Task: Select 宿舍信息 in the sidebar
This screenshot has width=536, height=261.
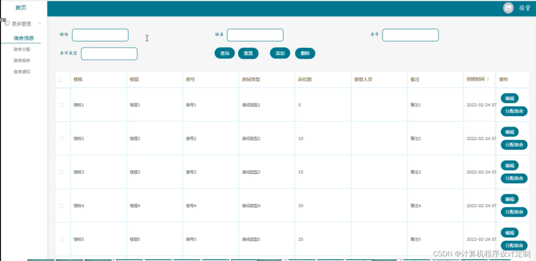Action: coord(24,38)
